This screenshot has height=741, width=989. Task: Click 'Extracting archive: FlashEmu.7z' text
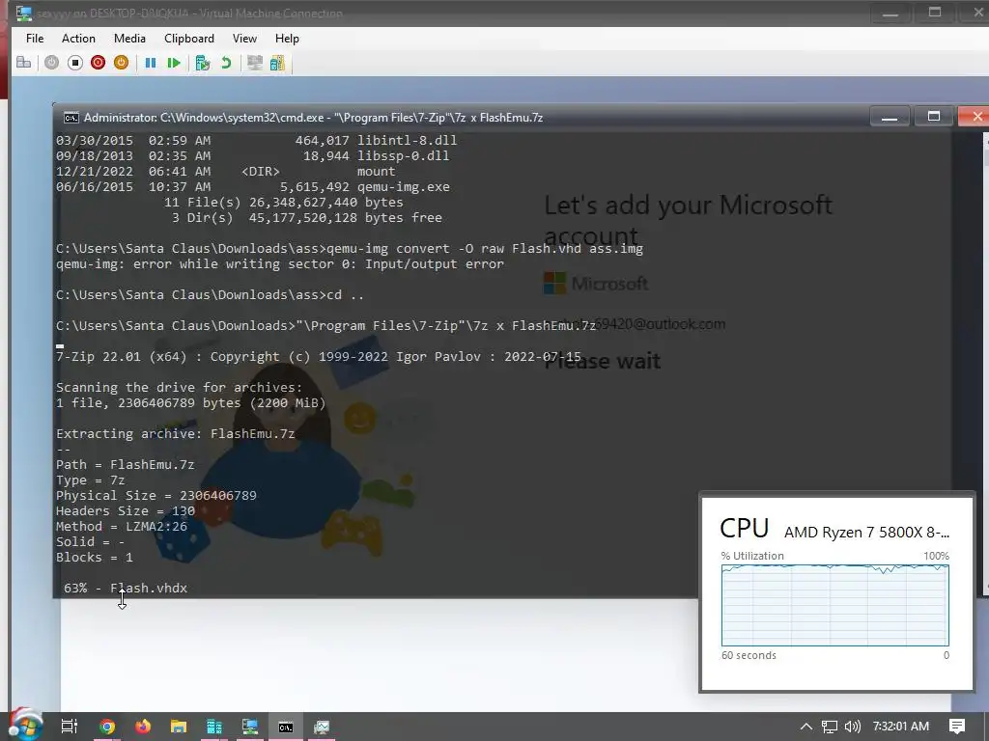point(176,433)
